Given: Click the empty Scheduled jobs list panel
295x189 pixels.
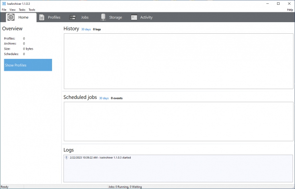Looking at the screenshot, I should tap(178, 121).
